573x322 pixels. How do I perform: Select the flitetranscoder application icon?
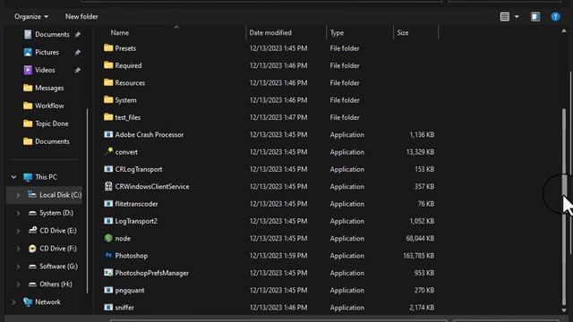pos(108,204)
